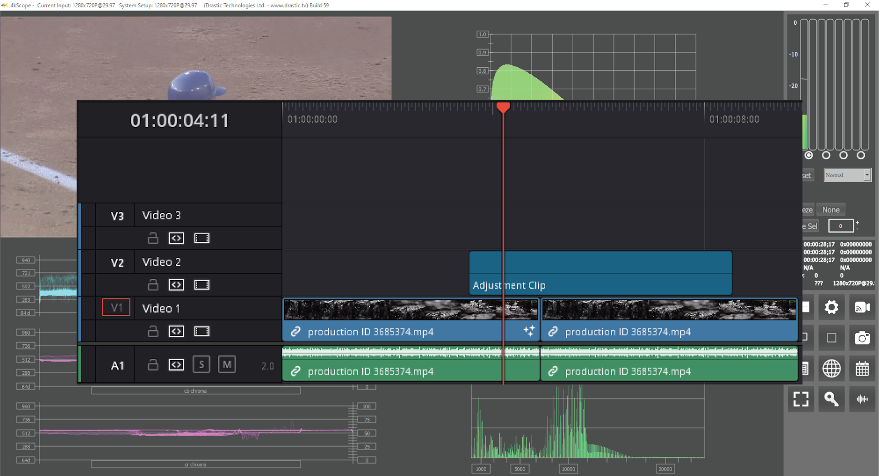Click the 20000 histogram axis label
The image size is (879, 476).
coord(665,469)
